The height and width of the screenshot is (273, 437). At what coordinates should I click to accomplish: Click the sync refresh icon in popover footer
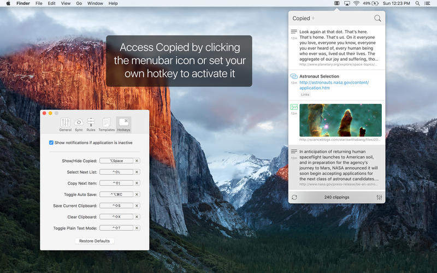295,197
